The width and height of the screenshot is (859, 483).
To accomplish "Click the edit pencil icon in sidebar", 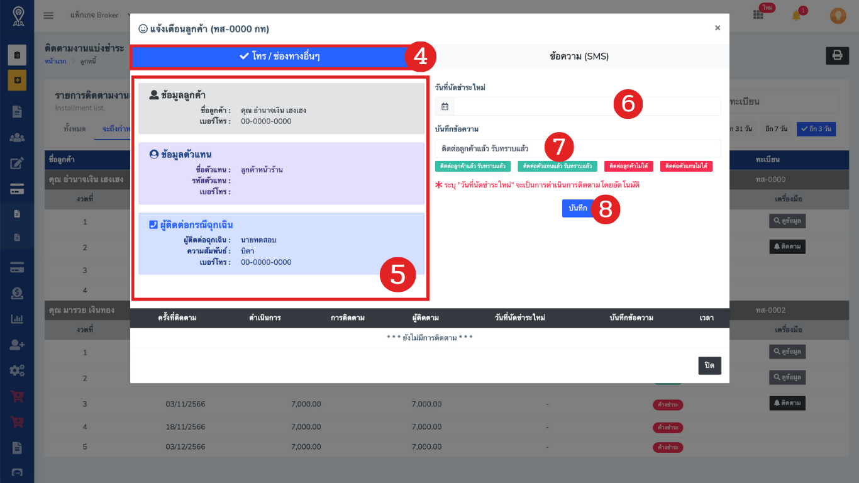I will 17,164.
